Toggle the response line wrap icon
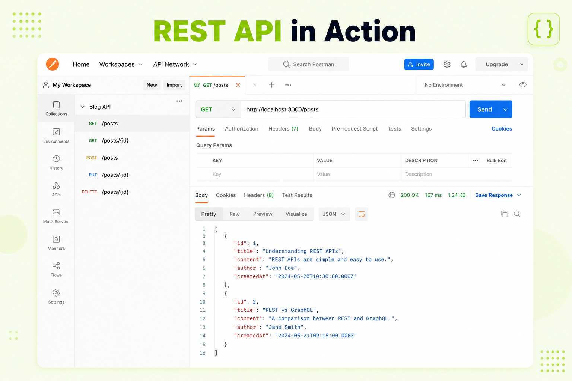Screen dimensions: 572x381 (x=362, y=214)
